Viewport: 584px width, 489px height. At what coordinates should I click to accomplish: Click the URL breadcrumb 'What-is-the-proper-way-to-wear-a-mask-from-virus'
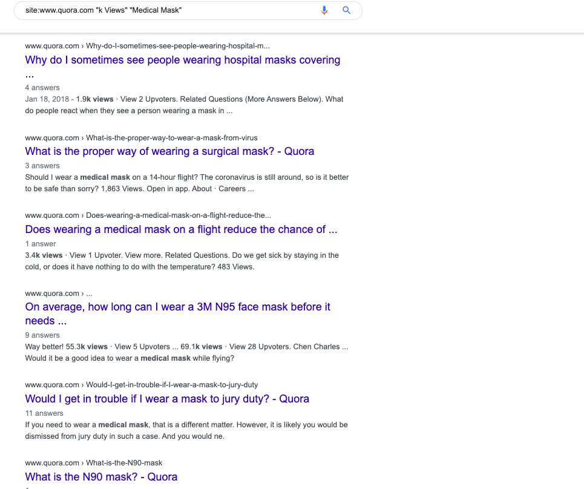click(172, 138)
